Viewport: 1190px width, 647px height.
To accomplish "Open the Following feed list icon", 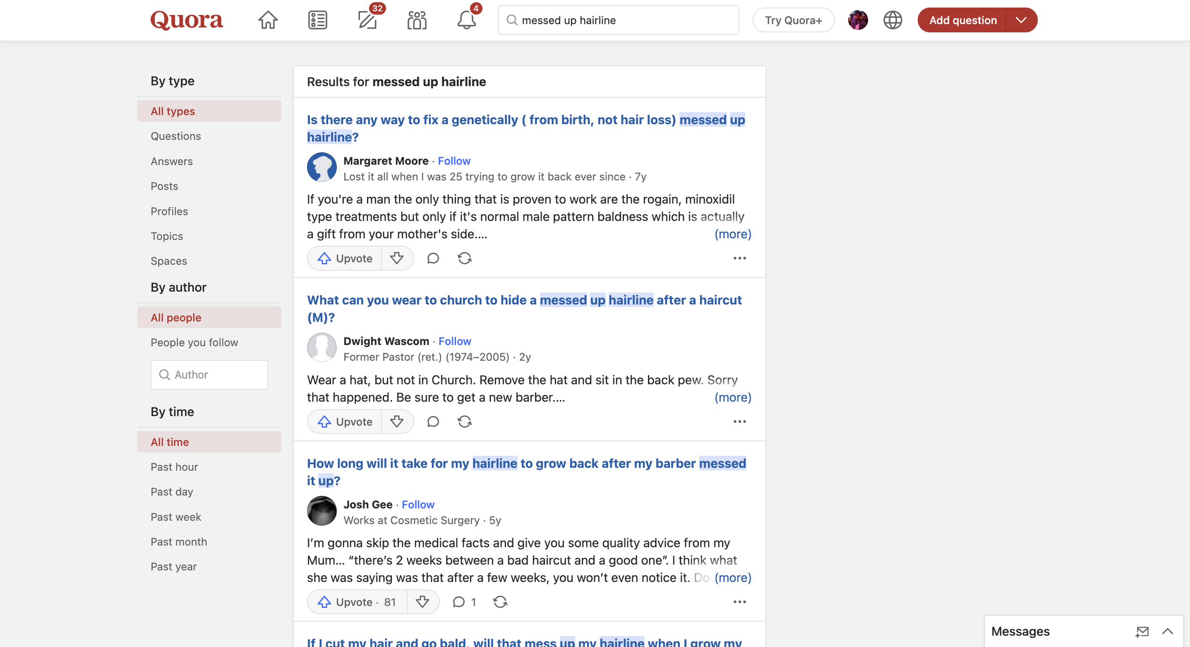I will point(317,20).
